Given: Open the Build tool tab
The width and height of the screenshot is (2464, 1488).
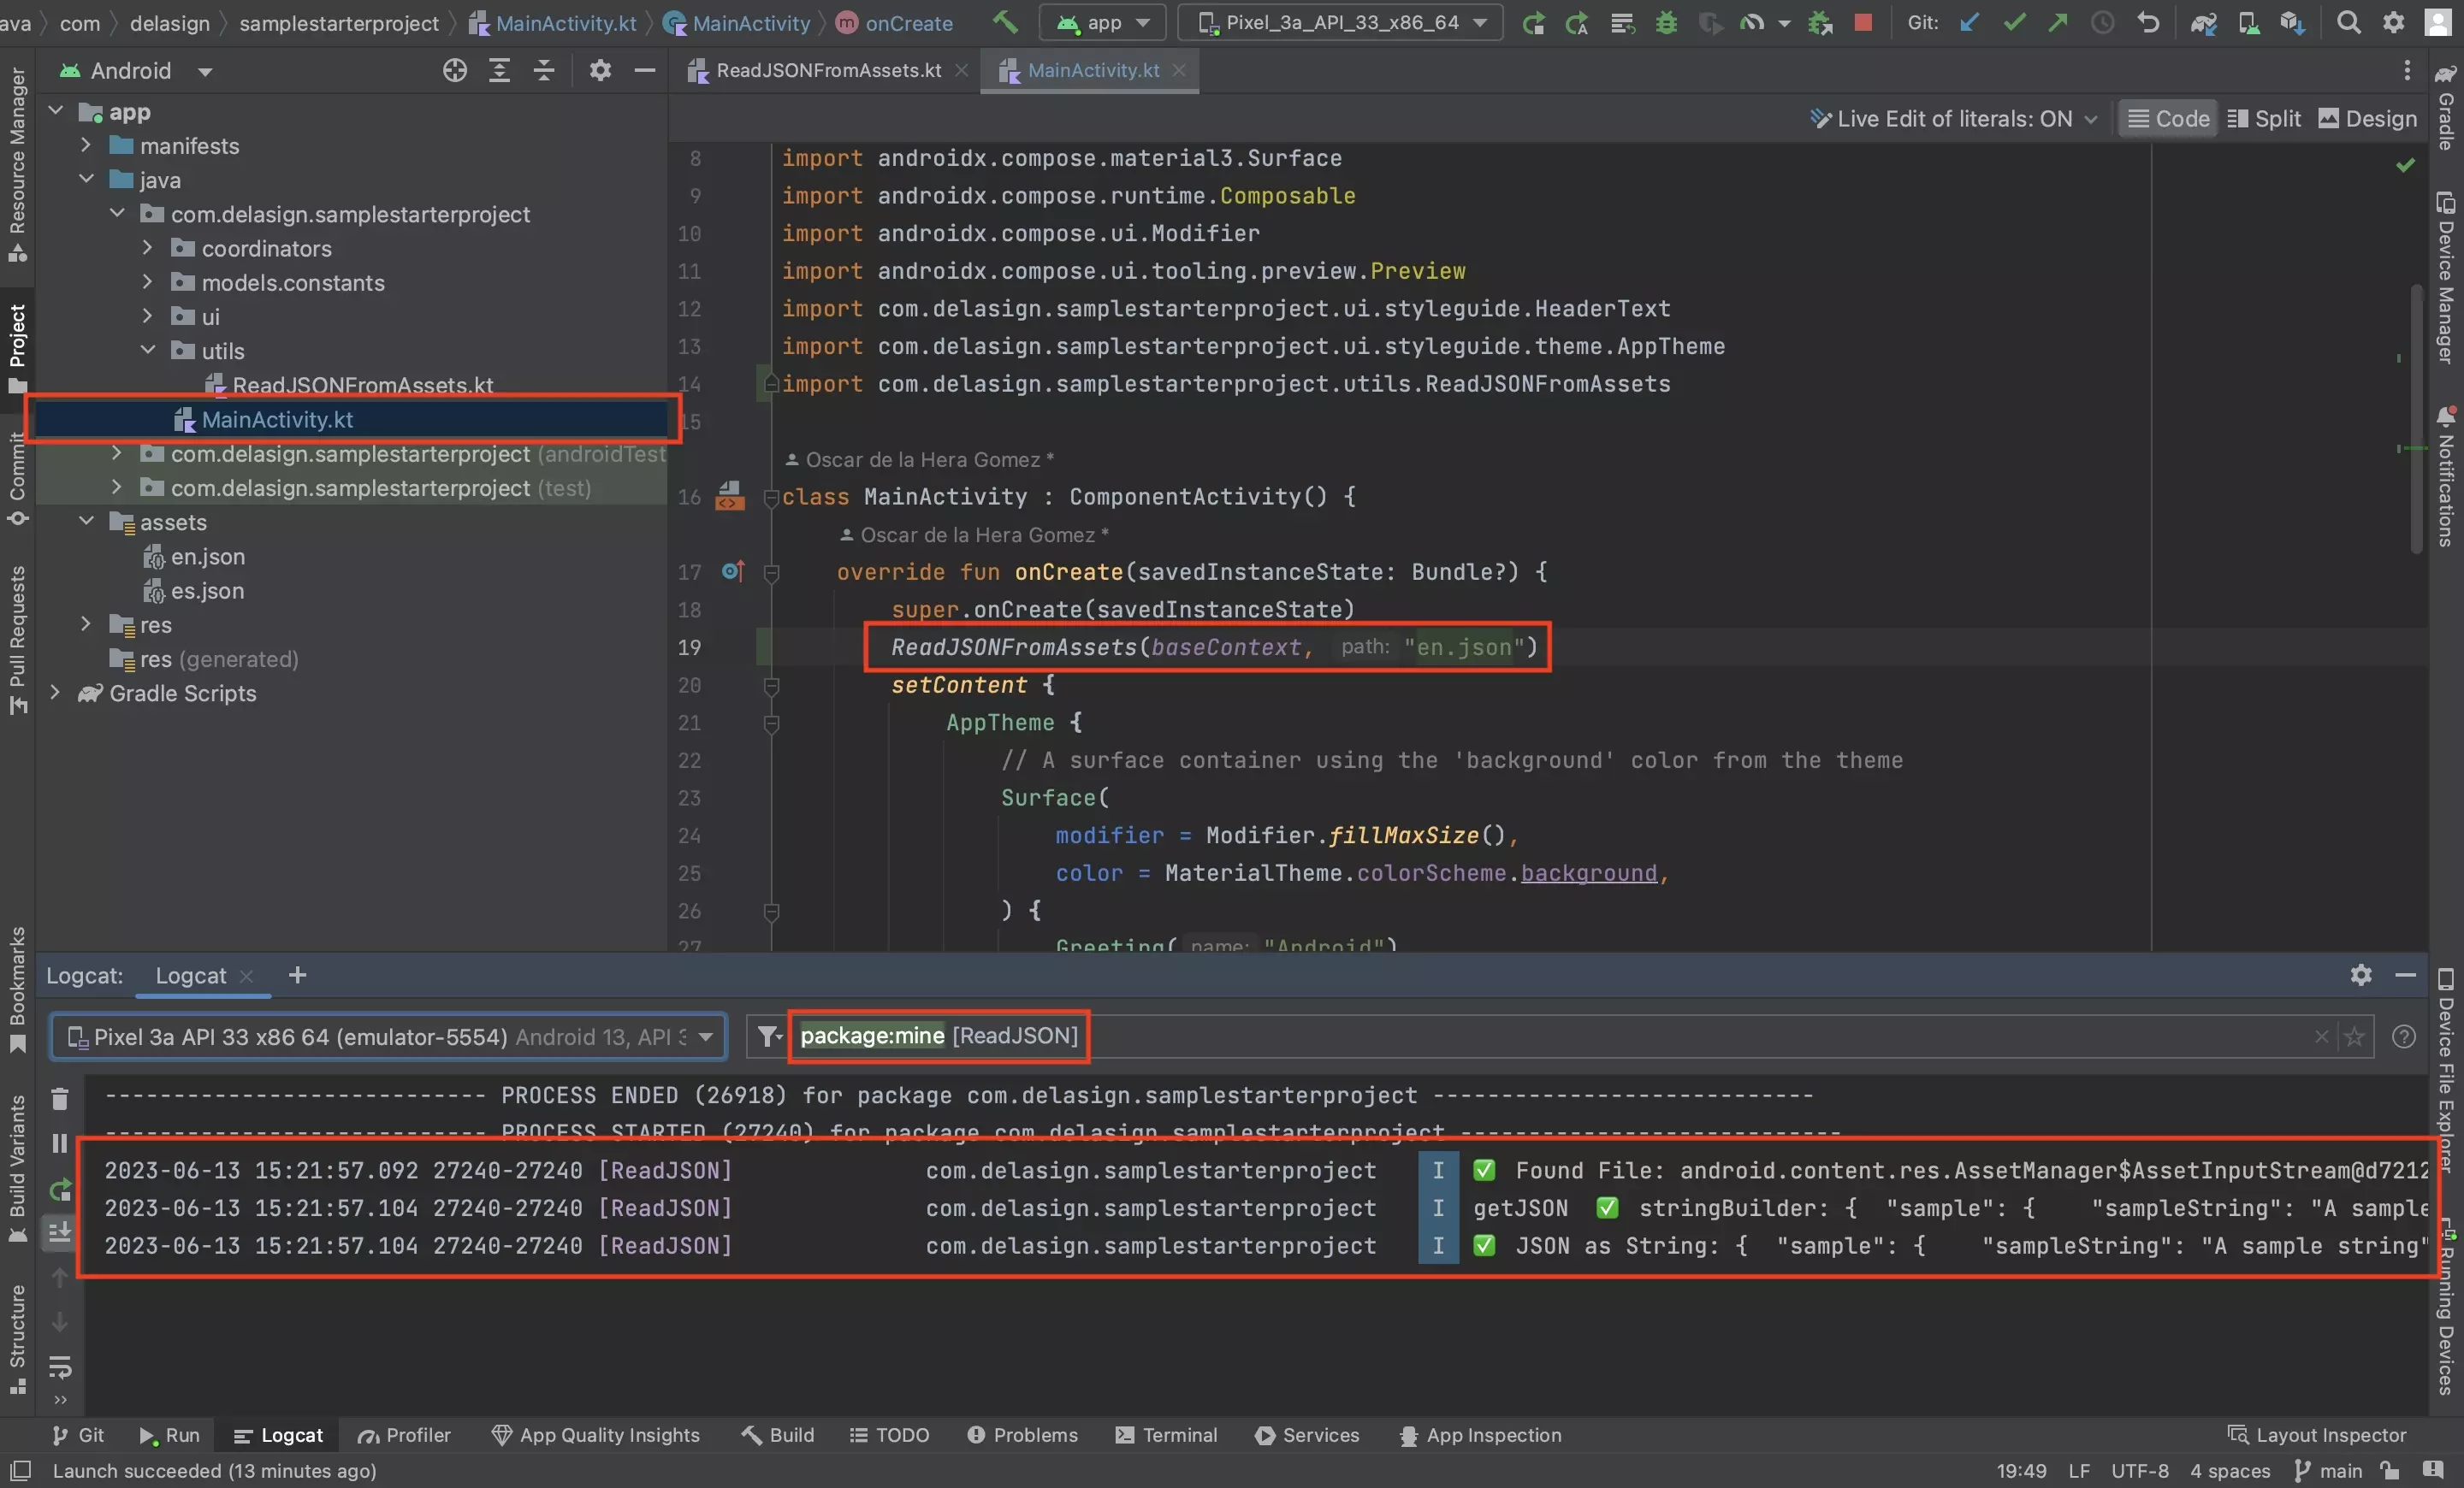Looking at the screenshot, I should [x=778, y=1435].
